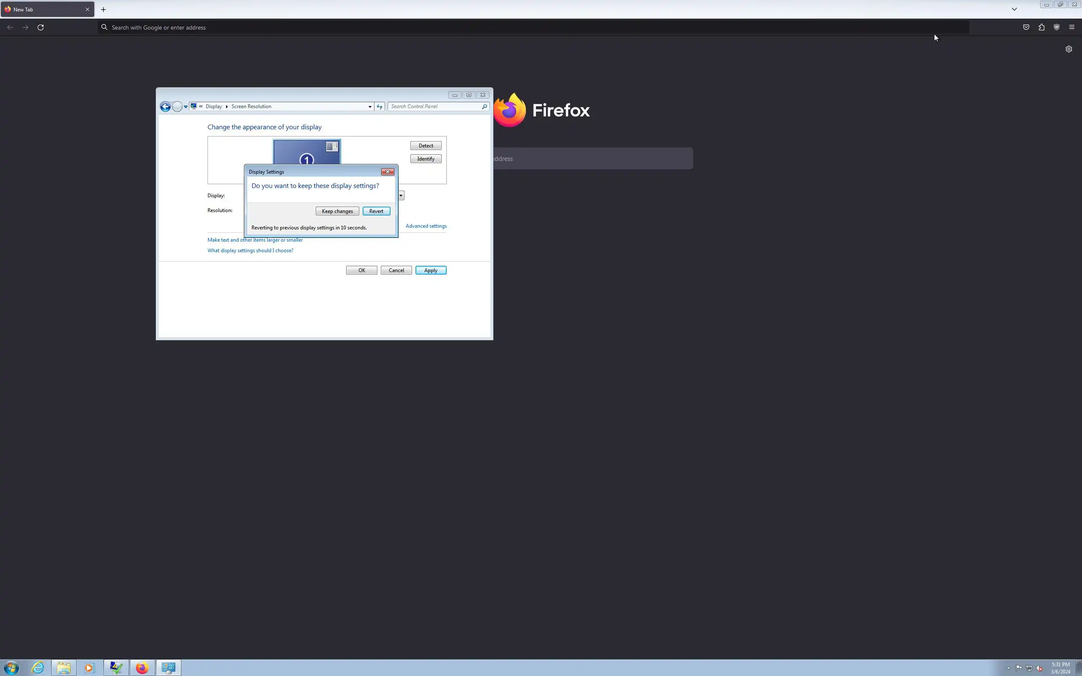1082x676 pixels.
Task: Expand the address bar path dropdown
Action: pos(370,106)
